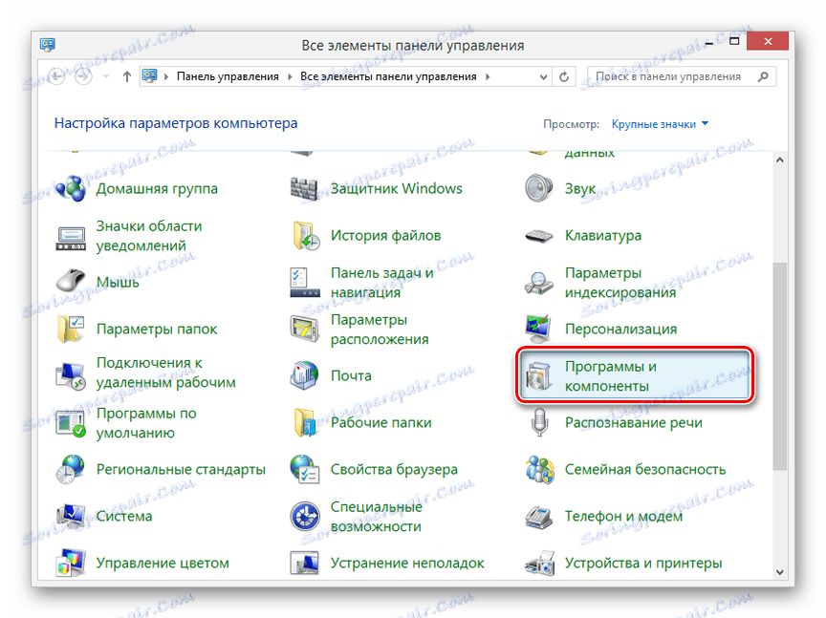Click the Клавиатура keyboard icon
Image resolution: width=826 pixels, height=618 pixels.
tap(539, 236)
